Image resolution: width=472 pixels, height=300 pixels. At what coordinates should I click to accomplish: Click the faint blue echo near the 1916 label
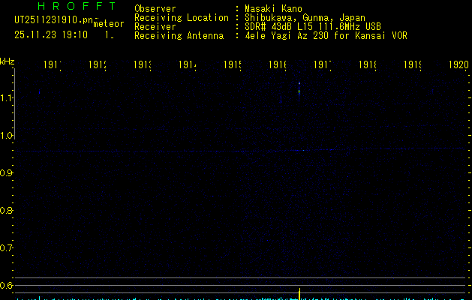pos(281,100)
